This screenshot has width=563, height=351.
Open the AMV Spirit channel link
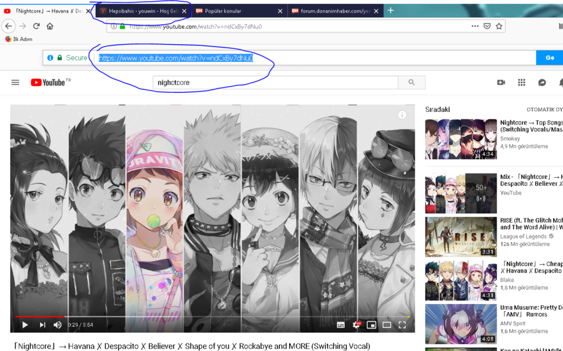513,323
